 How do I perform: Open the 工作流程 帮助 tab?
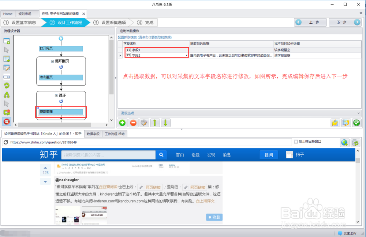(x=114, y=134)
